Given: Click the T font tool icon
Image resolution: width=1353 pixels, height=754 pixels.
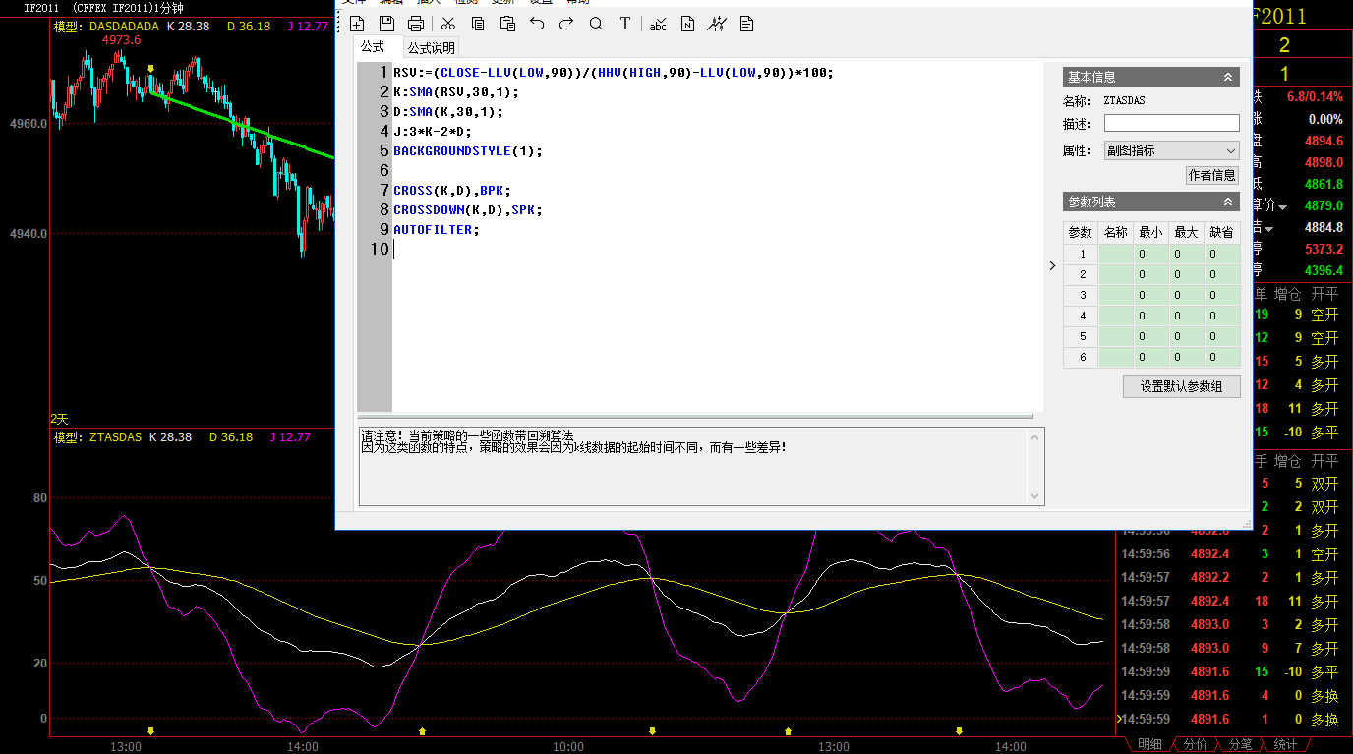Looking at the screenshot, I should [x=625, y=24].
